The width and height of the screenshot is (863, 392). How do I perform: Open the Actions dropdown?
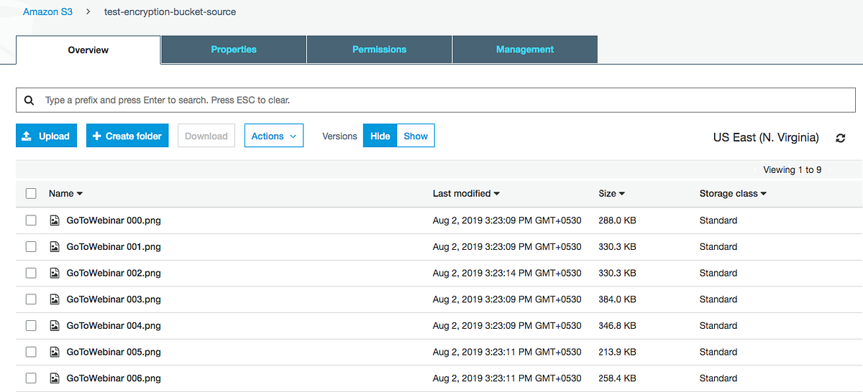tap(274, 136)
